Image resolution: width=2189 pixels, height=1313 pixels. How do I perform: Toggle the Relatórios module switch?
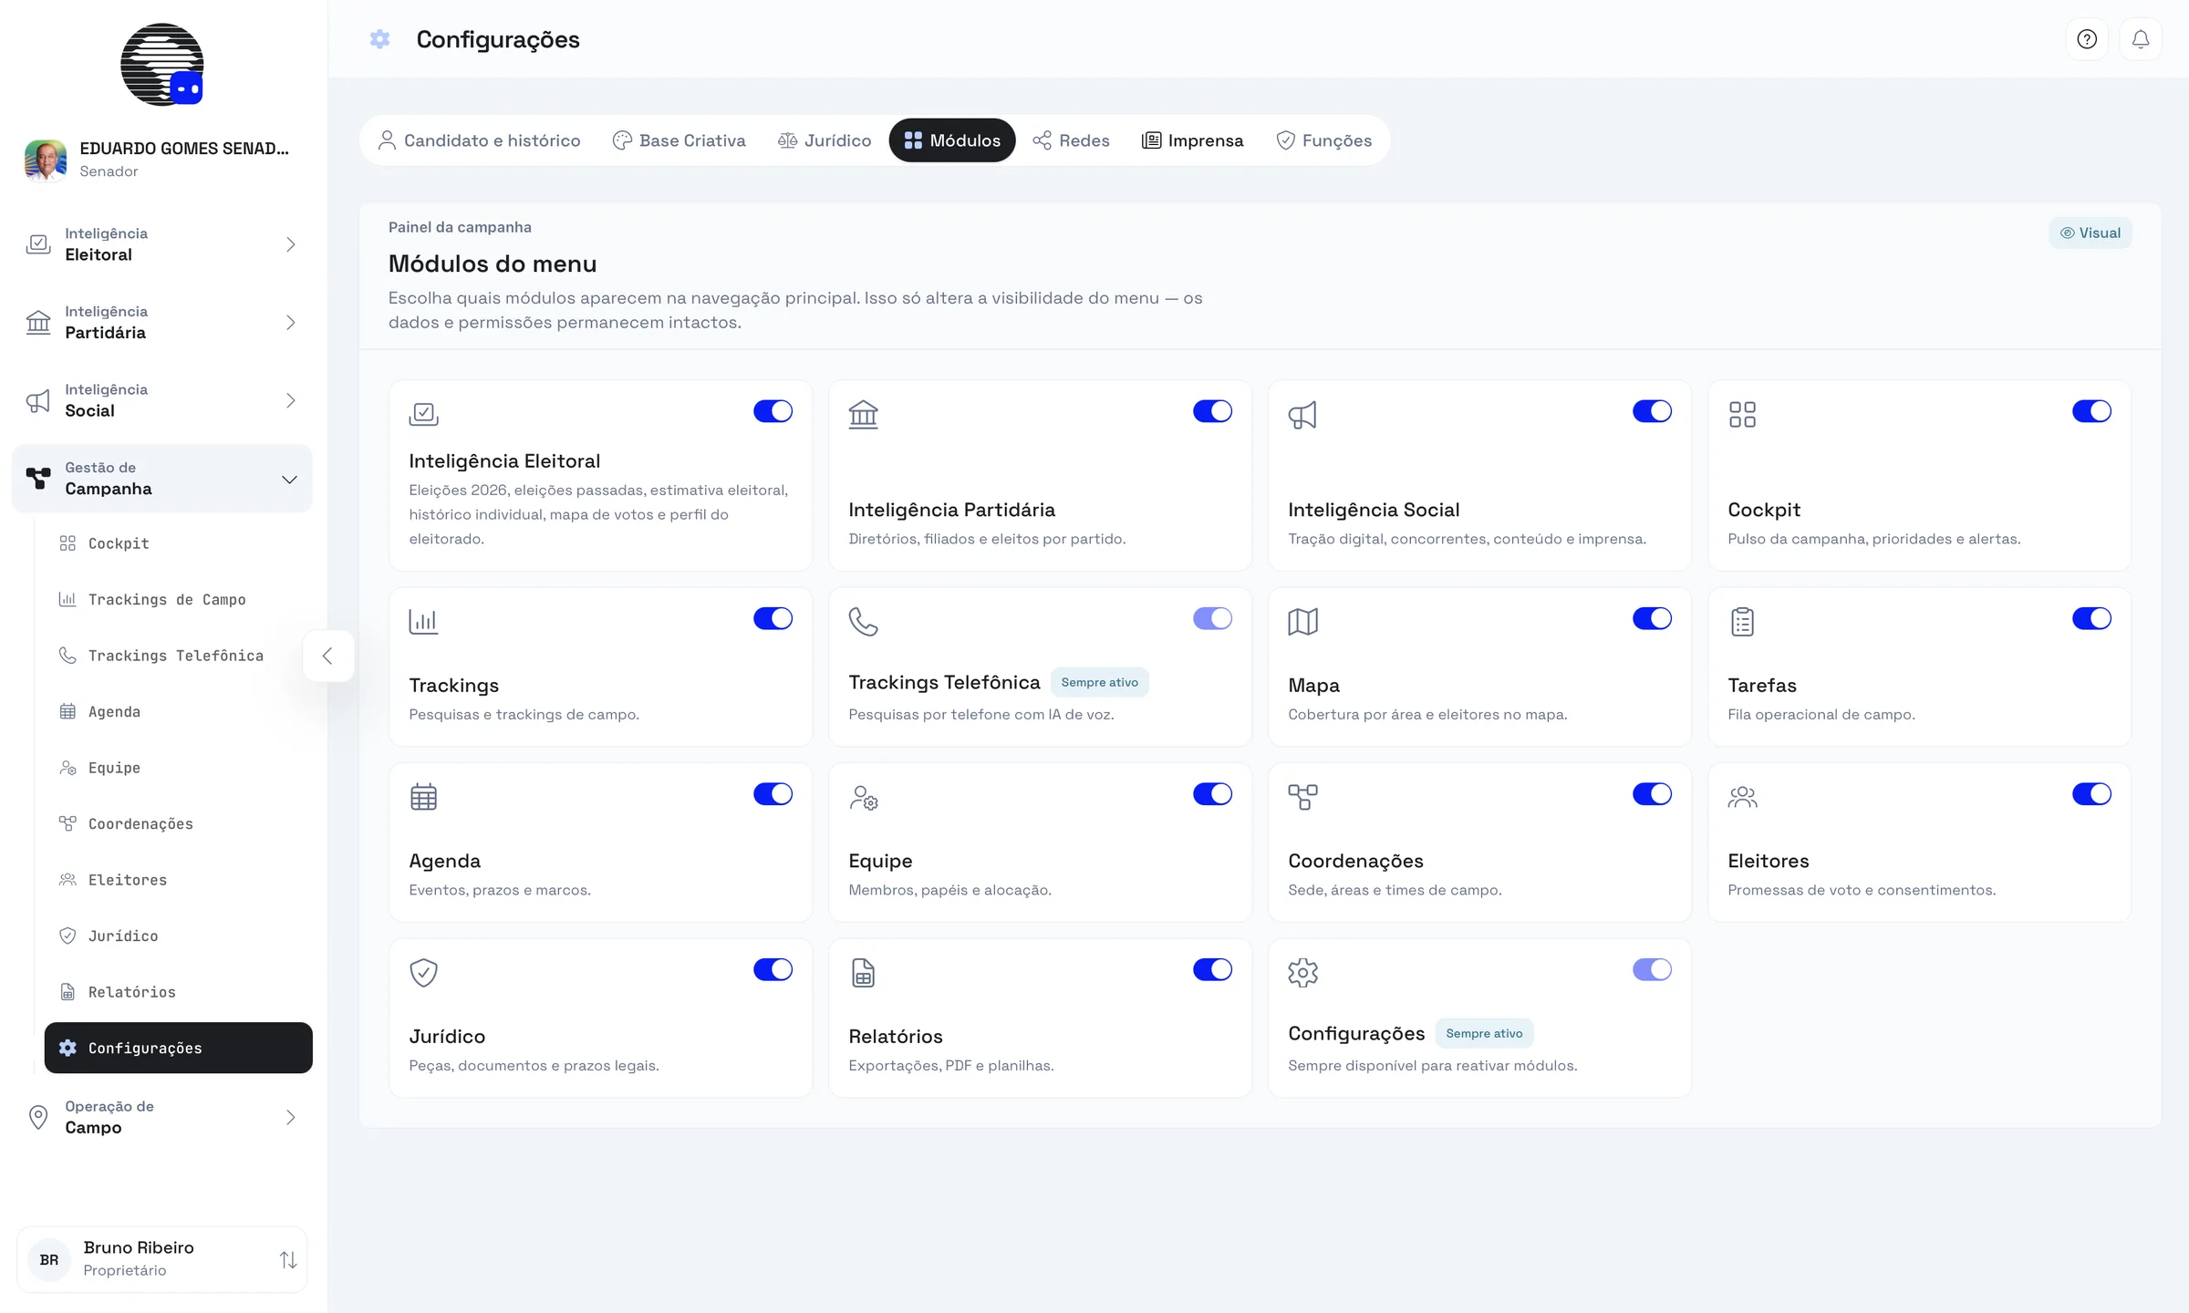pyautogui.click(x=1212, y=969)
